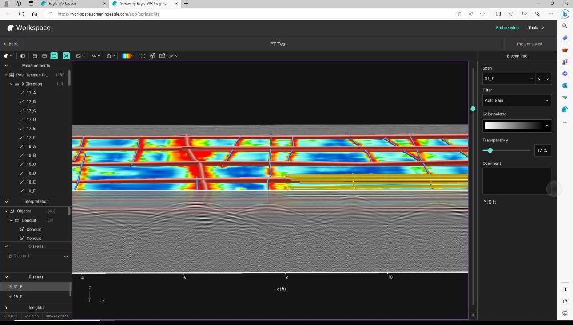Viewport: 573px width, 325px height.
Task: Open the Scan 31_F dropdown
Action: (509, 78)
